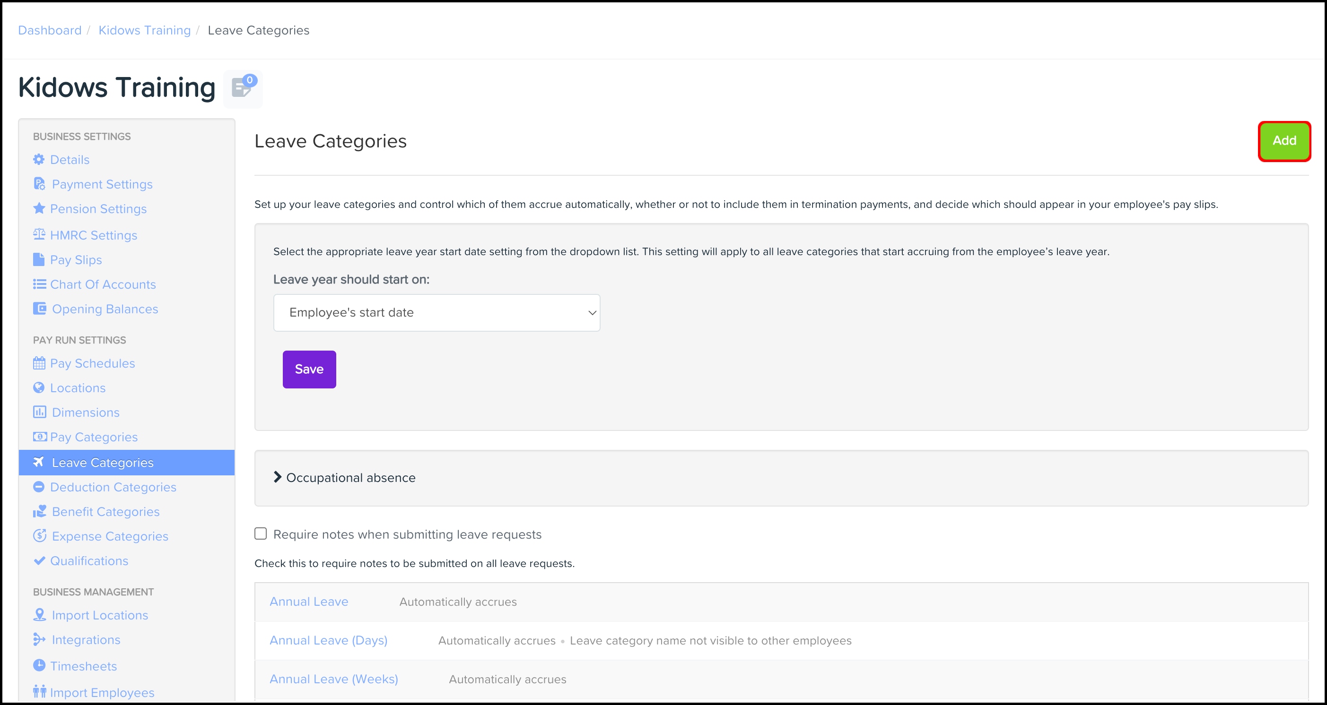Open Leave Categories in the sidebar

click(x=103, y=463)
